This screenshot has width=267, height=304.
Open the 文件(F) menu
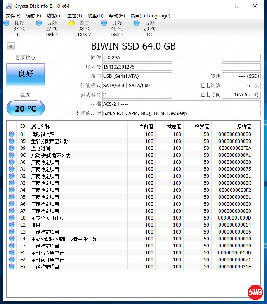tap(13, 16)
